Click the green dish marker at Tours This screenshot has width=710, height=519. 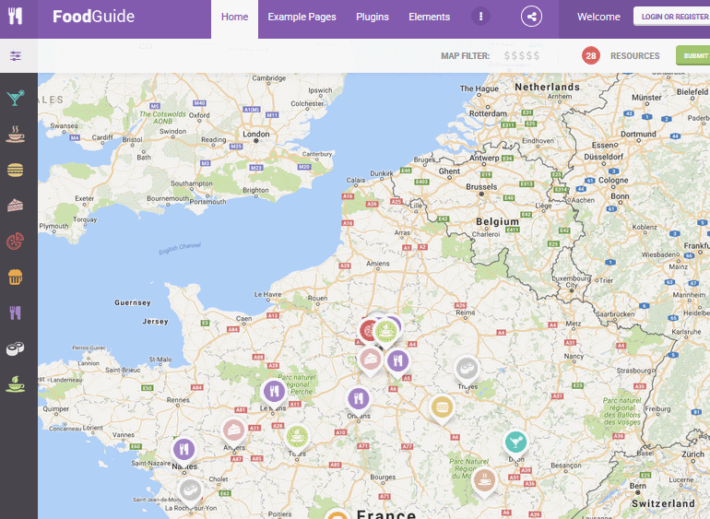(x=297, y=438)
